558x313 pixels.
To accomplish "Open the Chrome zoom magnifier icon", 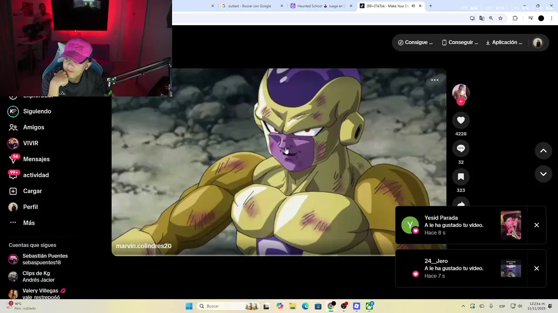I will click(x=491, y=18).
